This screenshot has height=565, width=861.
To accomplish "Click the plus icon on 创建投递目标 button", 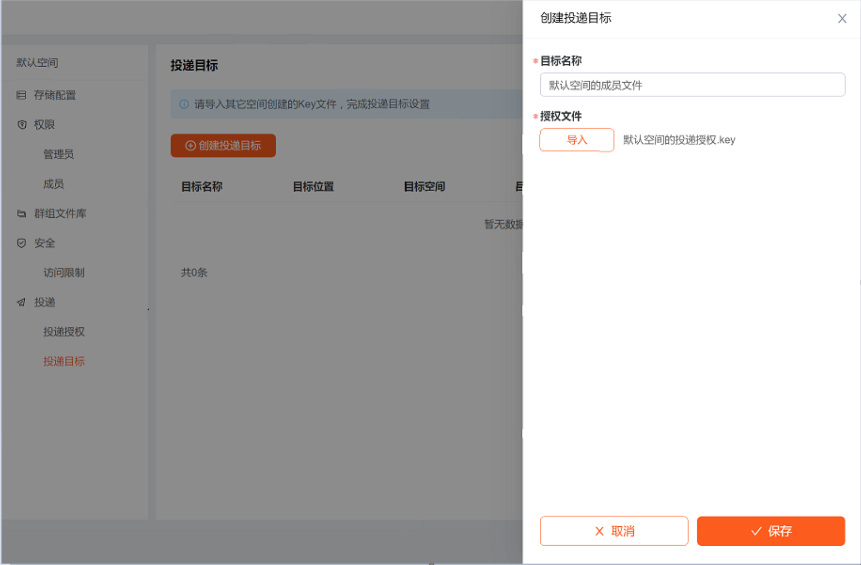I will point(191,145).
